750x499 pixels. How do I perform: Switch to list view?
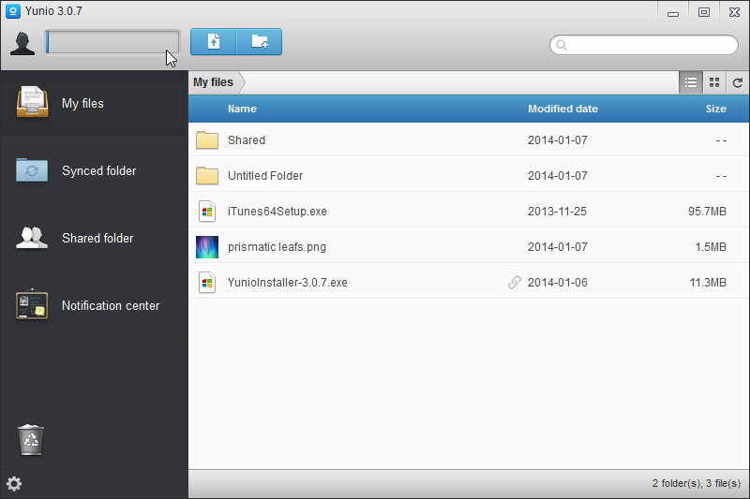click(691, 82)
